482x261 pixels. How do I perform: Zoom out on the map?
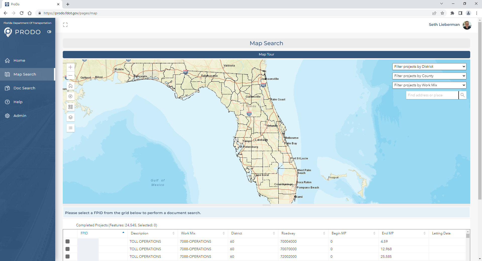click(x=71, y=76)
